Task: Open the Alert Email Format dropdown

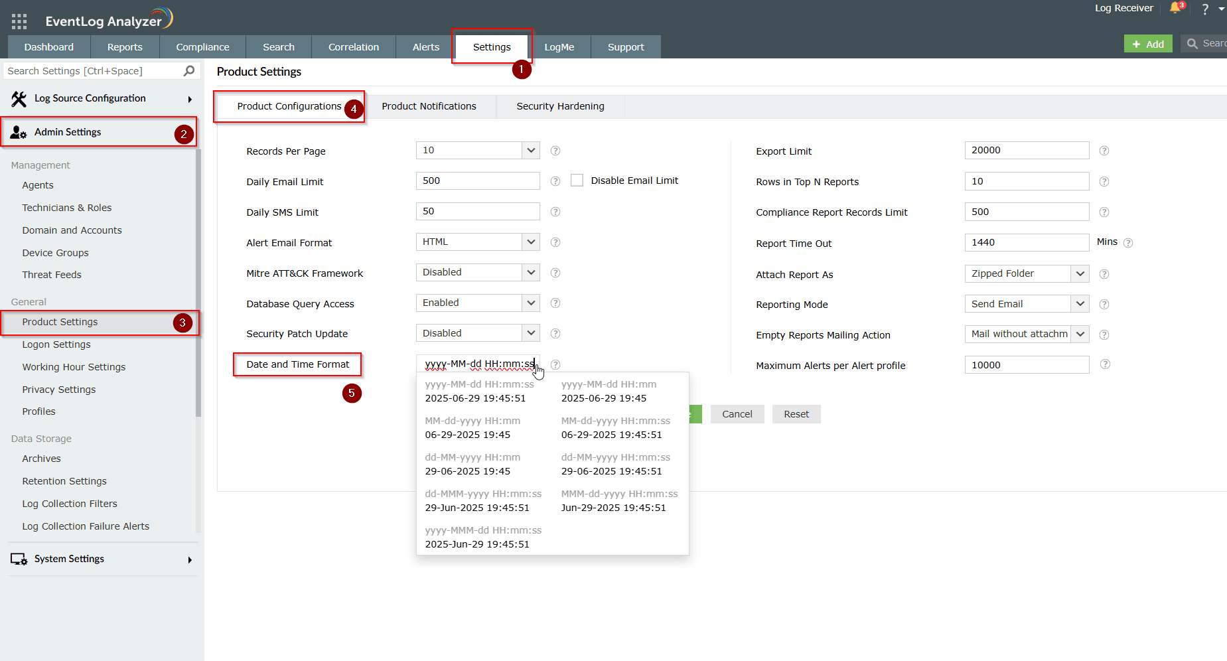Action: (x=478, y=242)
